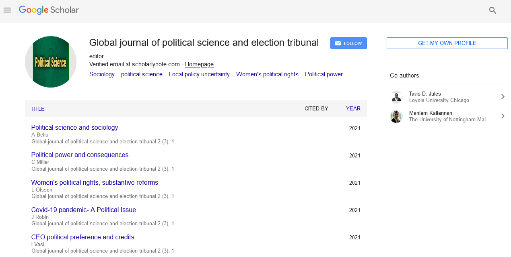Click year 2021 for Political power and consequences
511x257 pixels.
click(x=355, y=156)
